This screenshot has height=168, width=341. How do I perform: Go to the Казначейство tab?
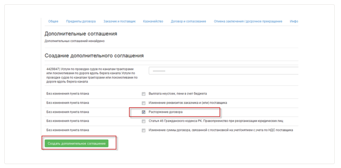click(153, 21)
